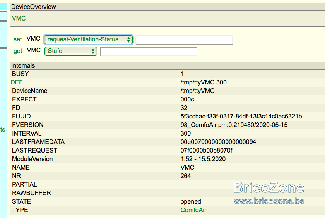Click the PARTIAL row label

24,184
